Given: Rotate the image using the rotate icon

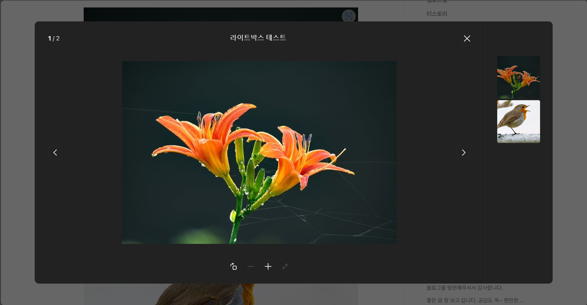Looking at the screenshot, I should (234, 267).
